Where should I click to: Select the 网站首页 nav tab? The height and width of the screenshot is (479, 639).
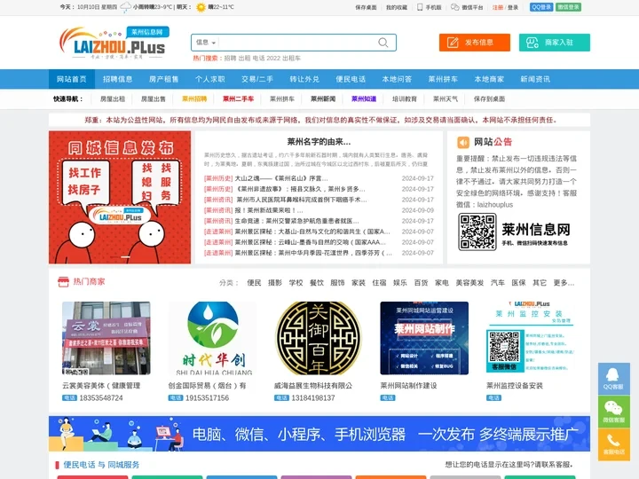click(72, 79)
